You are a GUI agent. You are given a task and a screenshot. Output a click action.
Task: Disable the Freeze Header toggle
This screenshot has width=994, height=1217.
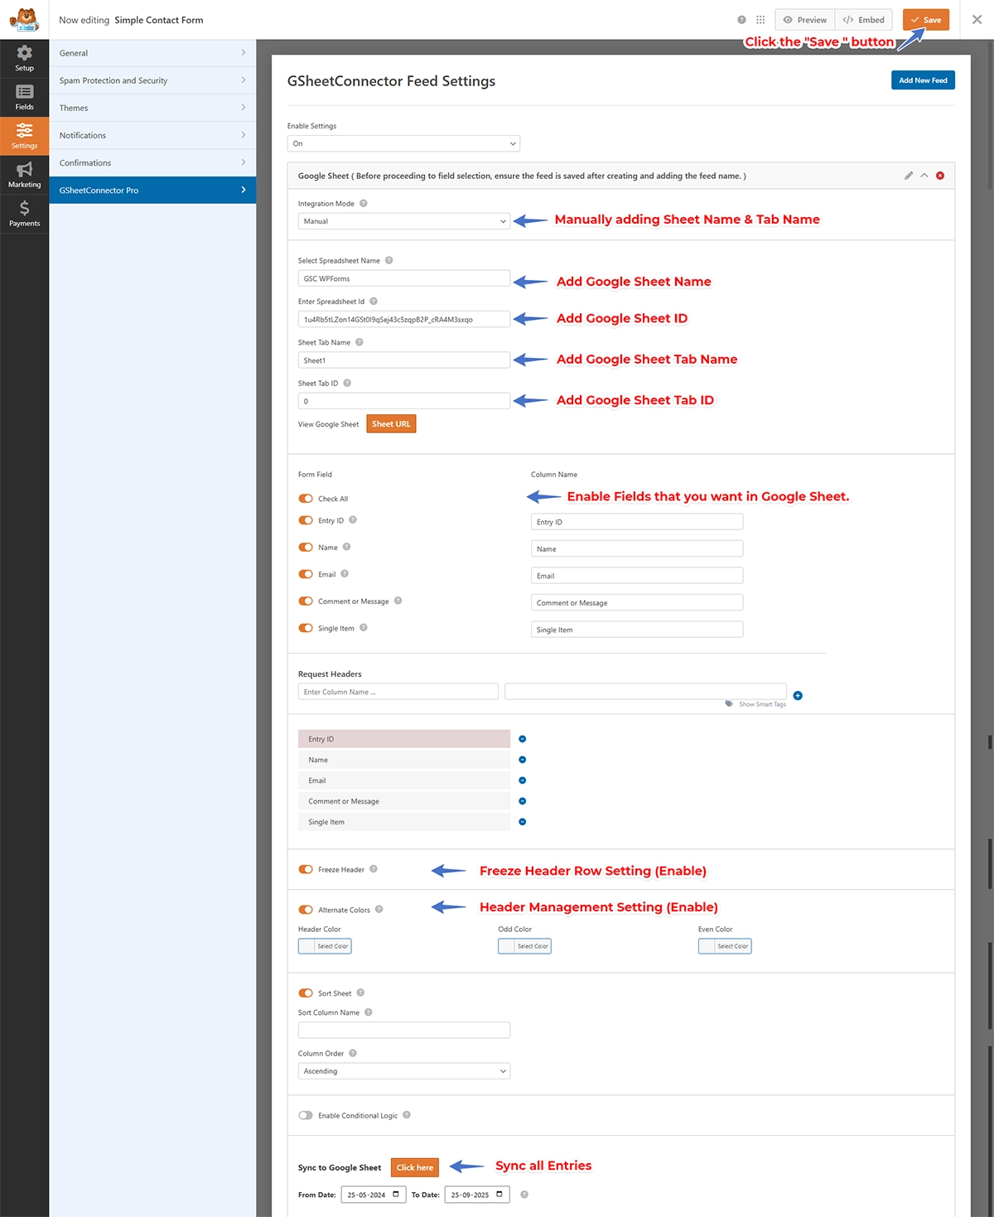point(306,870)
